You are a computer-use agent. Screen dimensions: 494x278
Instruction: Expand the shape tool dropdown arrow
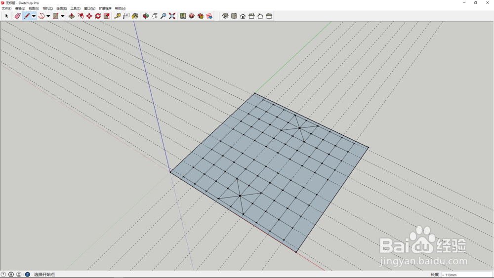click(63, 16)
